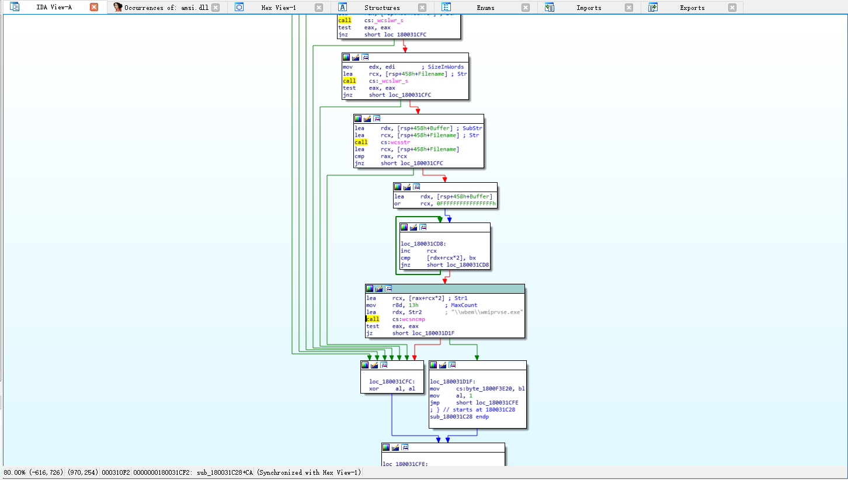
Task: Close the Imports tab
Action: coord(628,8)
